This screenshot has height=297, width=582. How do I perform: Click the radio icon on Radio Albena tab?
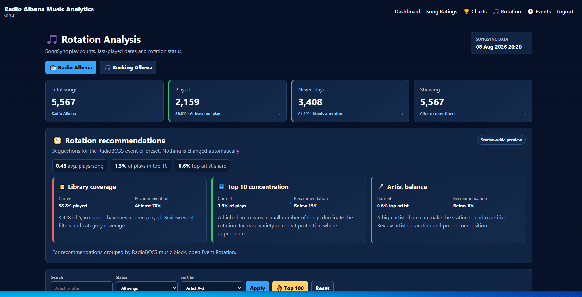(53, 67)
